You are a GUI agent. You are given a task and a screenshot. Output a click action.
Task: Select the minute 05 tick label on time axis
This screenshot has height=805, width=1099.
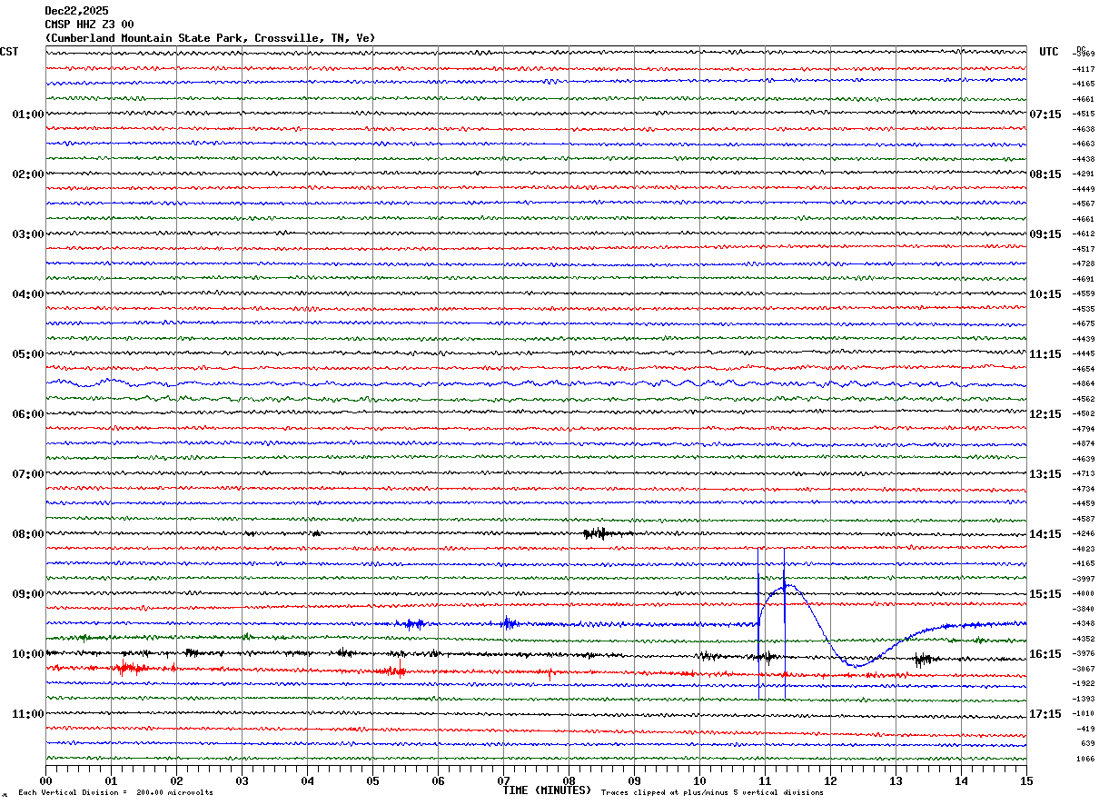click(x=372, y=780)
